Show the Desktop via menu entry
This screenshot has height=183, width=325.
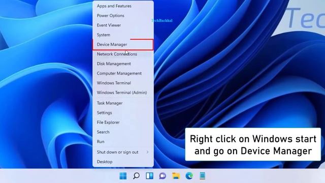[123, 162]
